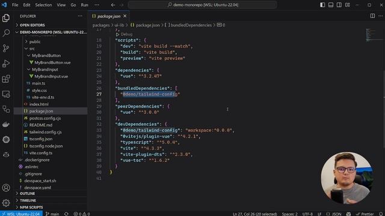385x216 pixels.
Task: Click the notifications bell in status bar
Action: (381, 214)
